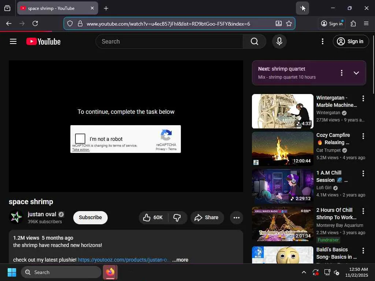375x281 pixels.
Task: Open the reCAPTCHA Terms link
Action: (172, 149)
